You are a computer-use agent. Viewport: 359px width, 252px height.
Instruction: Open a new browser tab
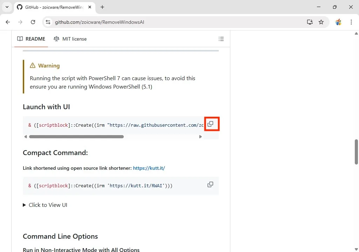(102, 7)
